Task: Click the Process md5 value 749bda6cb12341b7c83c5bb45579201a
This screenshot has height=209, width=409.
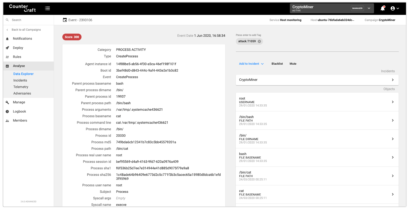Action: [x=146, y=142]
